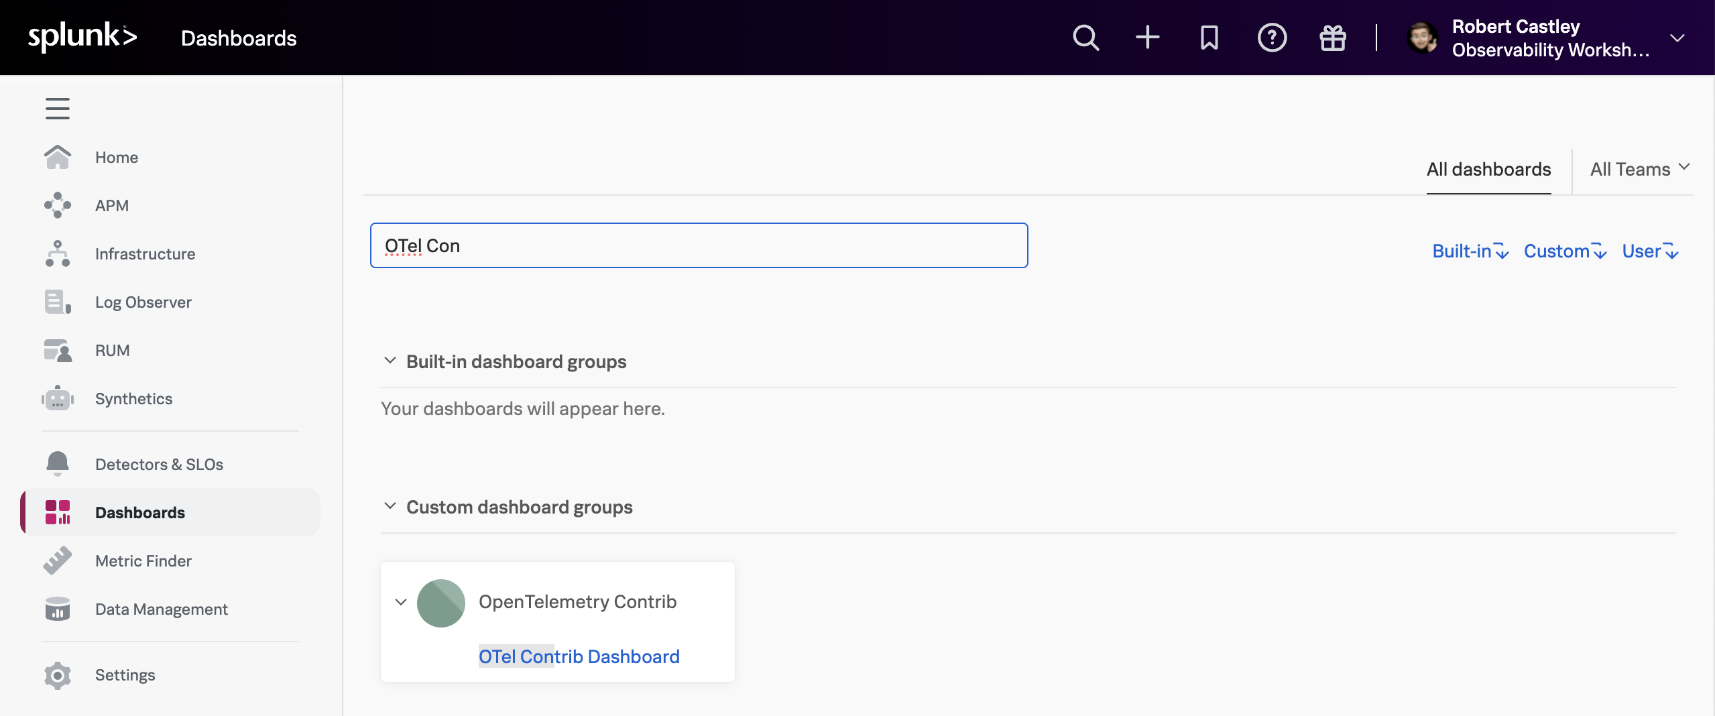
Task: Collapse the OpenTelemetry Contrib group
Action: tap(401, 602)
